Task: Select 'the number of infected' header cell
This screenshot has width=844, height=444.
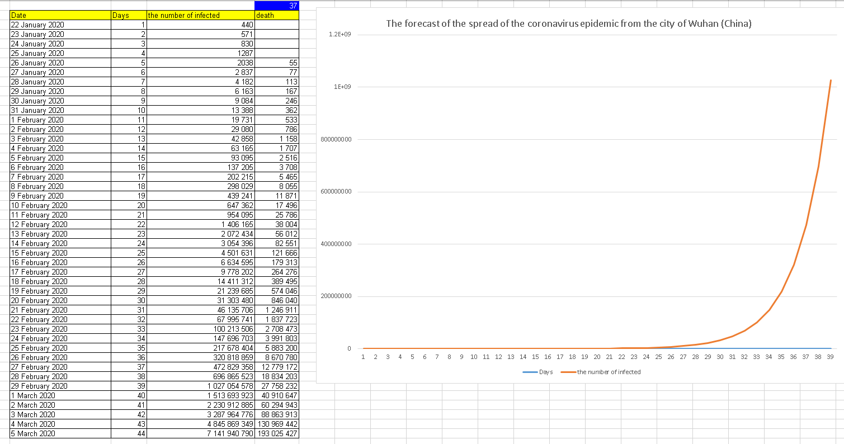Action: pos(200,16)
